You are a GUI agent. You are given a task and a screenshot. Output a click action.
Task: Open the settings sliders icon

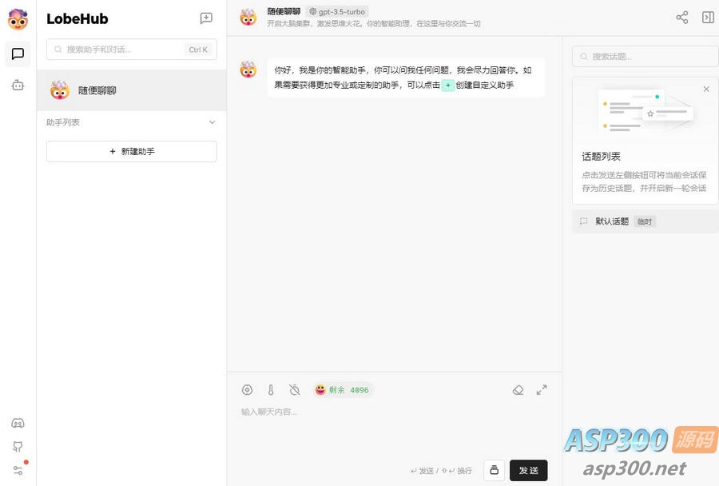coord(18,470)
